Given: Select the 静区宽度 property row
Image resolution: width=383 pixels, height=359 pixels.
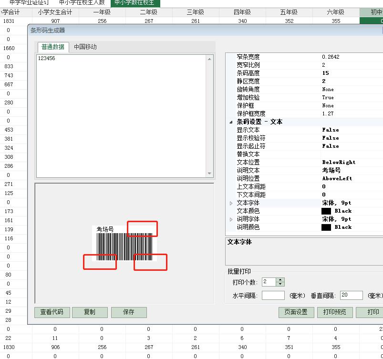Looking at the screenshot, I should 304,81.
